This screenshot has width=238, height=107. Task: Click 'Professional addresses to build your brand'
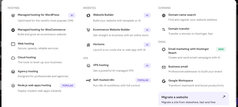[195, 72]
